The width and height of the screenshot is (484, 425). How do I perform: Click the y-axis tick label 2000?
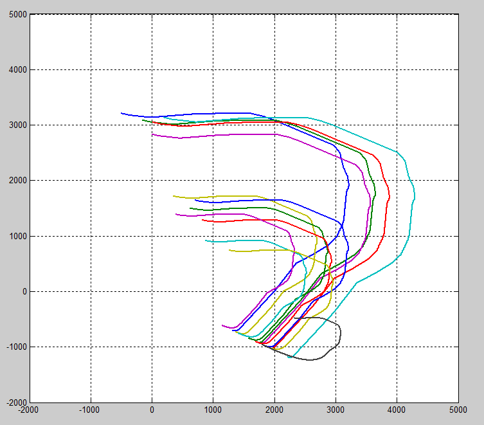pyautogui.click(x=16, y=181)
